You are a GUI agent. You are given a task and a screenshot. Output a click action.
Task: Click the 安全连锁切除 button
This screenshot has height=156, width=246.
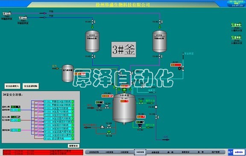tap(31, 86)
